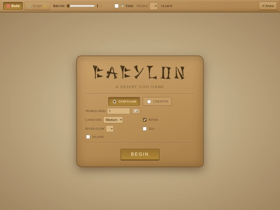The height and width of the screenshot is (210, 280).
Task: Click the Anew restart button
Action: [268, 6]
